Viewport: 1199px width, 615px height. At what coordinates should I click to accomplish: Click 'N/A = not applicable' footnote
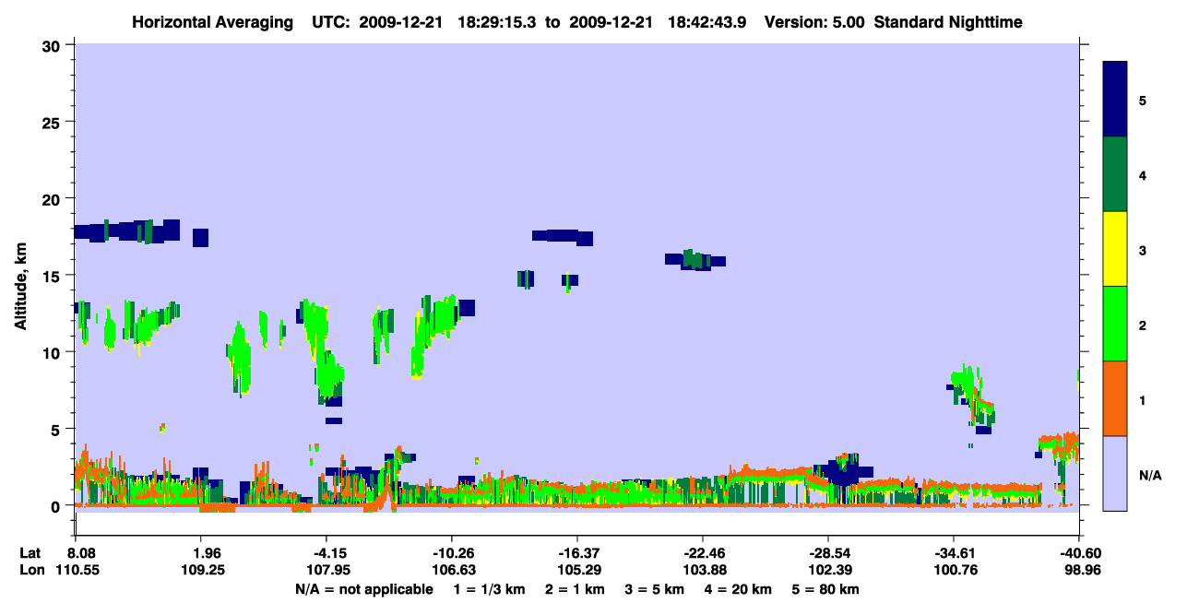[x=363, y=589]
